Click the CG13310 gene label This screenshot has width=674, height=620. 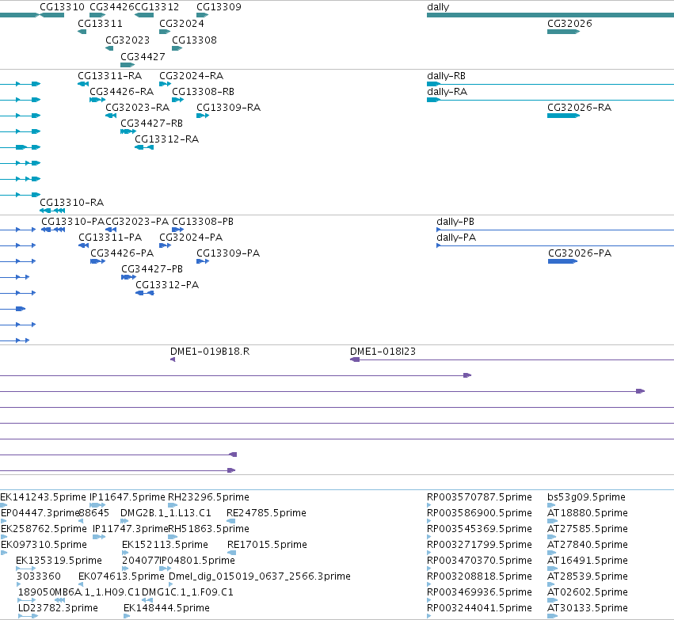[x=63, y=7]
